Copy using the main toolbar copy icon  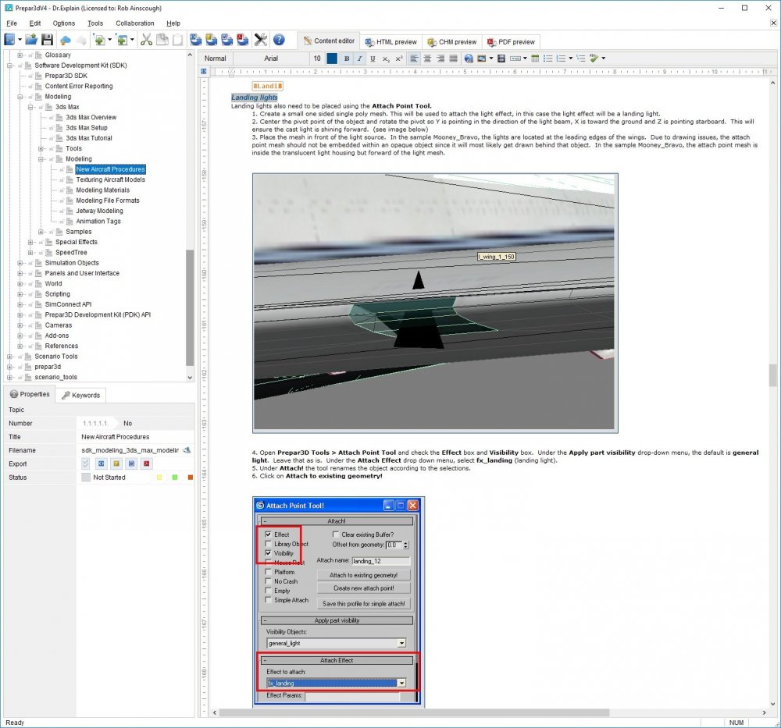coord(162,40)
